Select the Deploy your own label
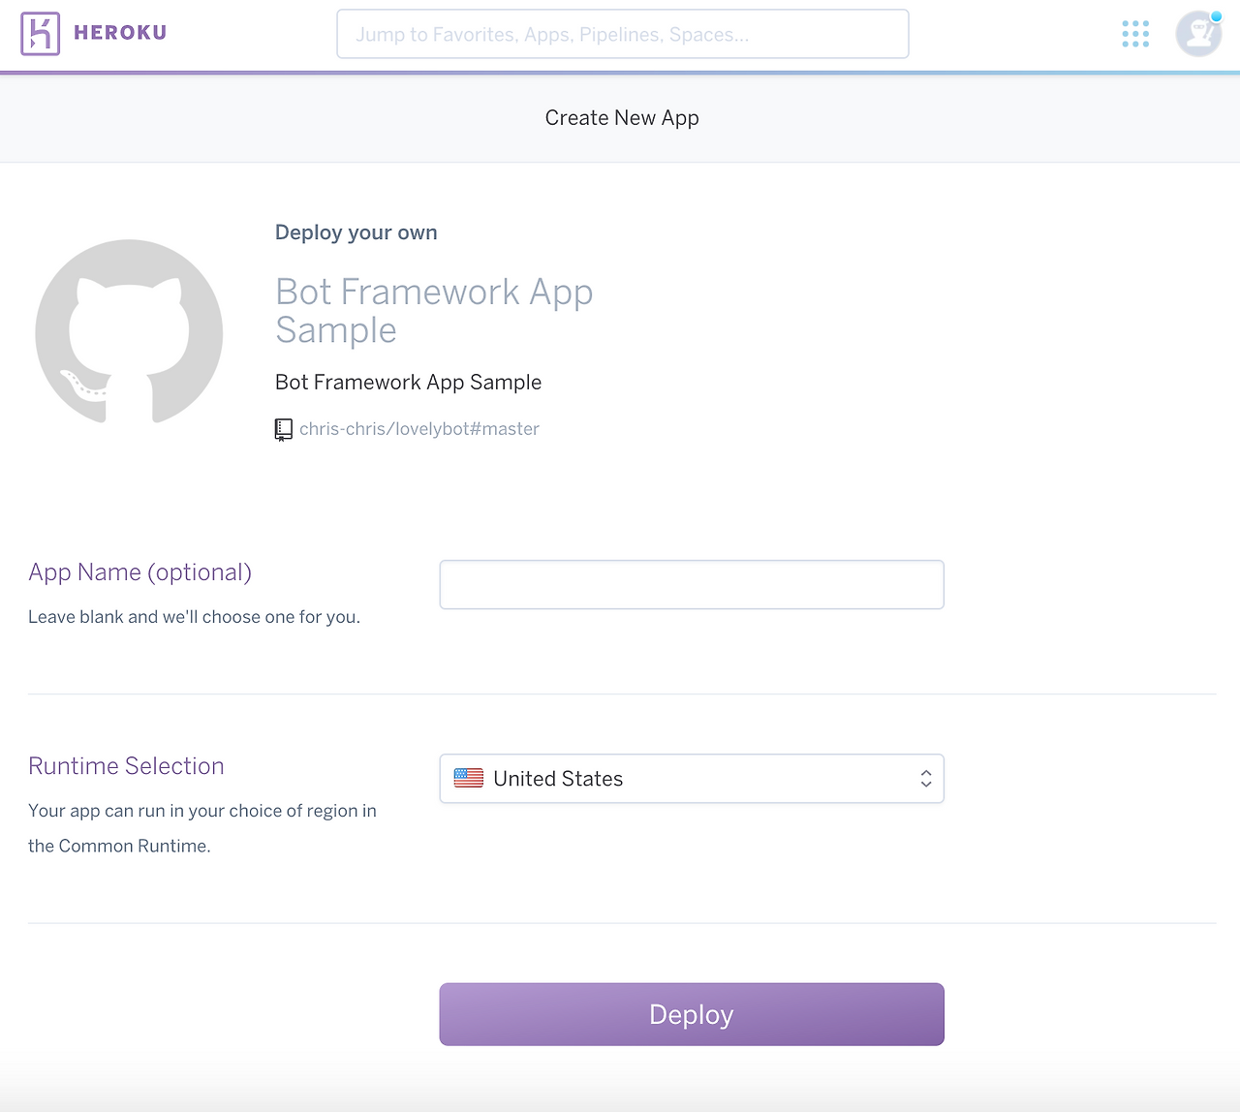Image resolution: width=1240 pixels, height=1112 pixels. coord(356,232)
